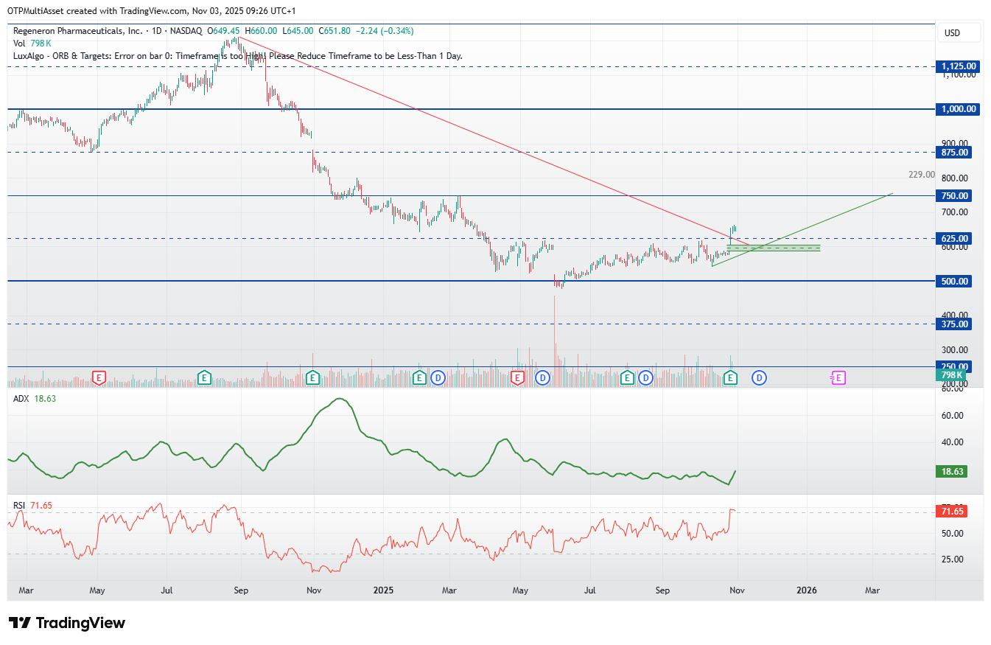Click the 500.00 support level label
Image resolution: width=991 pixels, height=645 pixels.
pyautogui.click(x=959, y=282)
